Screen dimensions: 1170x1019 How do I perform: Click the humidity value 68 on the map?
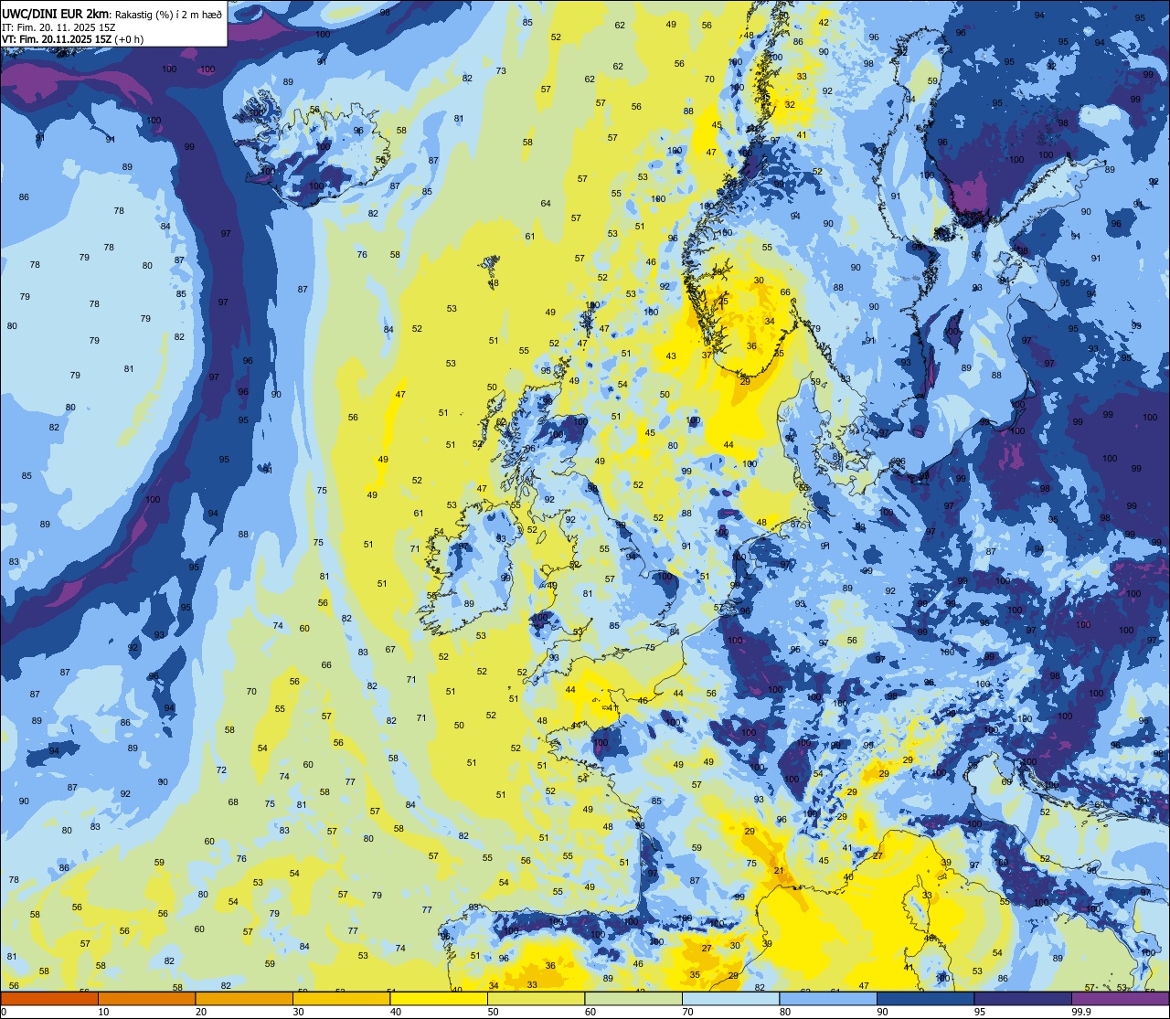tap(233, 801)
